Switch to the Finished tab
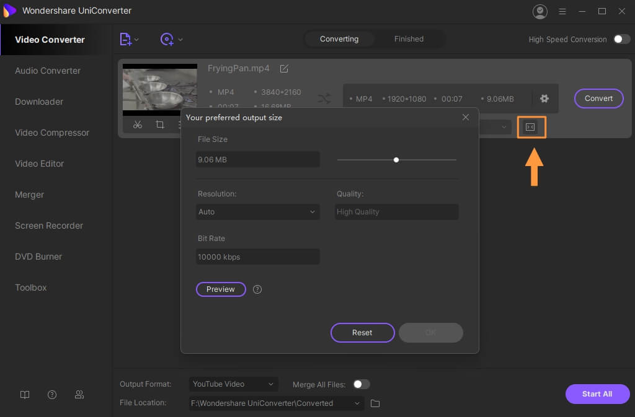Screen dimensions: 635x417 (409, 39)
